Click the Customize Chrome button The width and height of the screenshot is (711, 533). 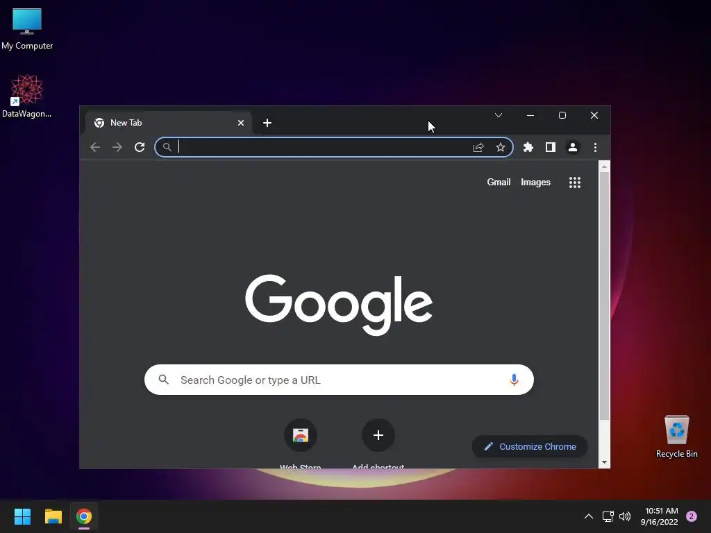pyautogui.click(x=530, y=446)
